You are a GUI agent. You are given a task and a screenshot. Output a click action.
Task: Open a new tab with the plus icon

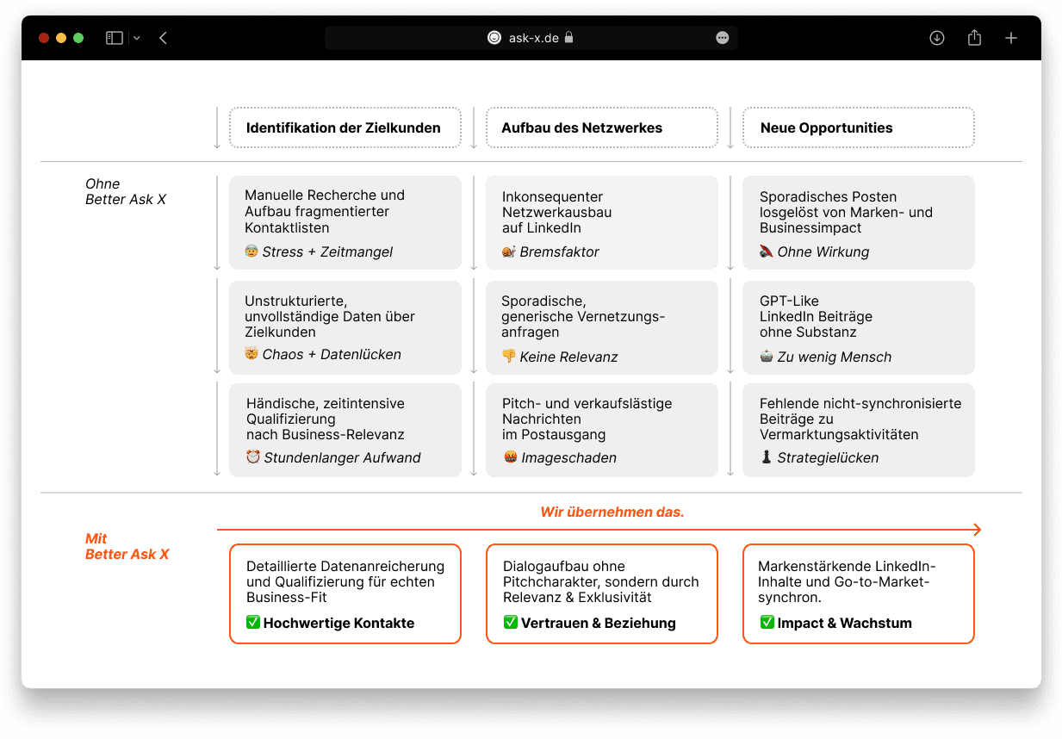[1011, 38]
